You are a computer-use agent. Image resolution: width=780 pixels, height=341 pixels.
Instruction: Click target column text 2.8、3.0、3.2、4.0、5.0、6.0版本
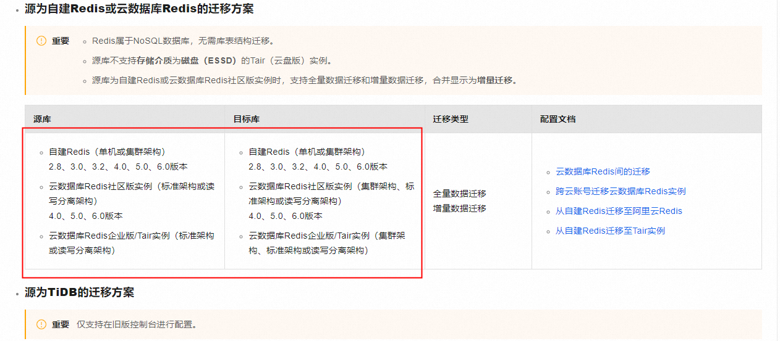[x=318, y=166]
